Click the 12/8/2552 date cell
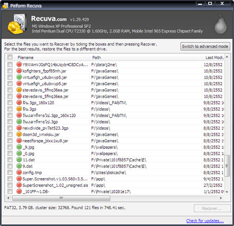This screenshot has width=234, height=226. (213, 65)
